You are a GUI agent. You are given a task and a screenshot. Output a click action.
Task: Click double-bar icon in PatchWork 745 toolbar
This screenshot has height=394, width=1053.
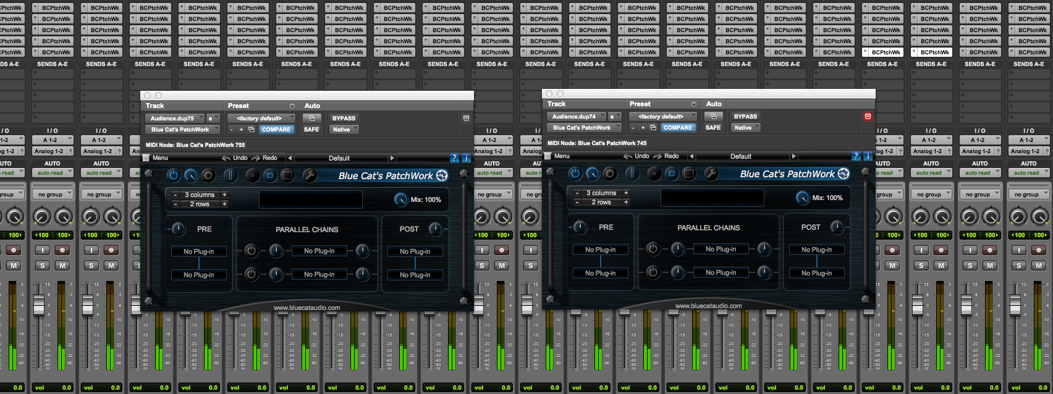tap(632, 174)
